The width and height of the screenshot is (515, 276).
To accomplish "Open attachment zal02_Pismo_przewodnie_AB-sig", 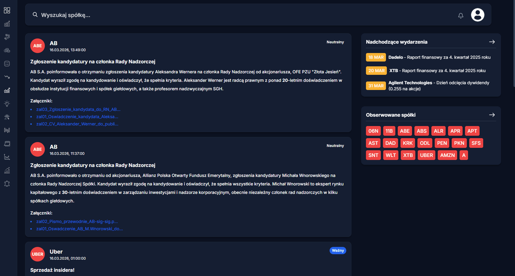I will point(77,221).
